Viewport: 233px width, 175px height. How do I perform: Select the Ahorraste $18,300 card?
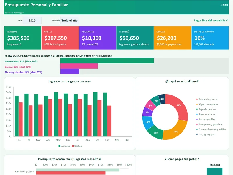pos(98,38)
